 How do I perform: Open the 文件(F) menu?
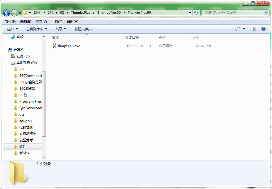pyautogui.click(x=10, y=22)
